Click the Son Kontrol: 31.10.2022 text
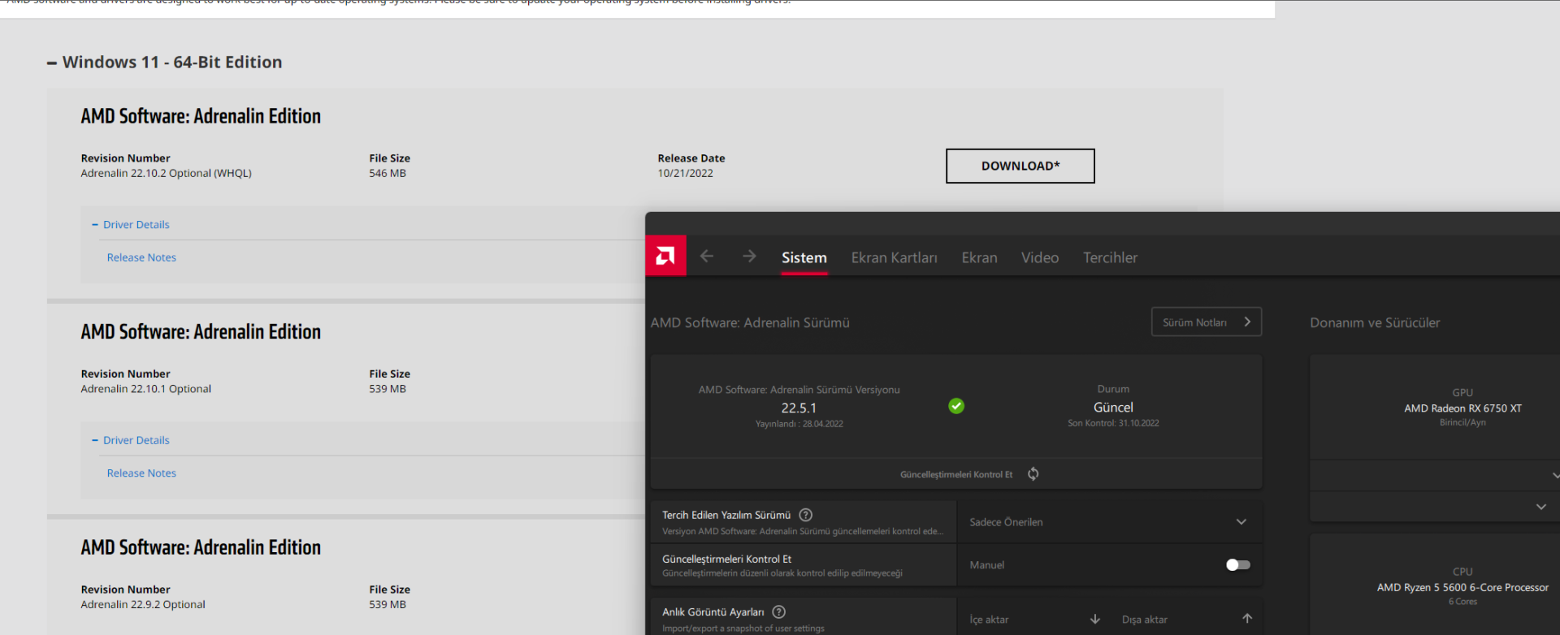Image resolution: width=1560 pixels, height=635 pixels. pos(1113,424)
